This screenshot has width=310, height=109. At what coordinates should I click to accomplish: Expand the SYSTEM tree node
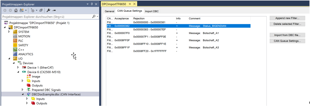(x=9, y=32)
